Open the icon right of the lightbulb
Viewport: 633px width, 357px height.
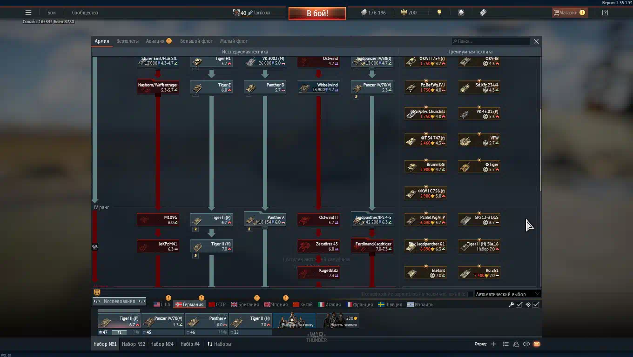[x=461, y=13]
